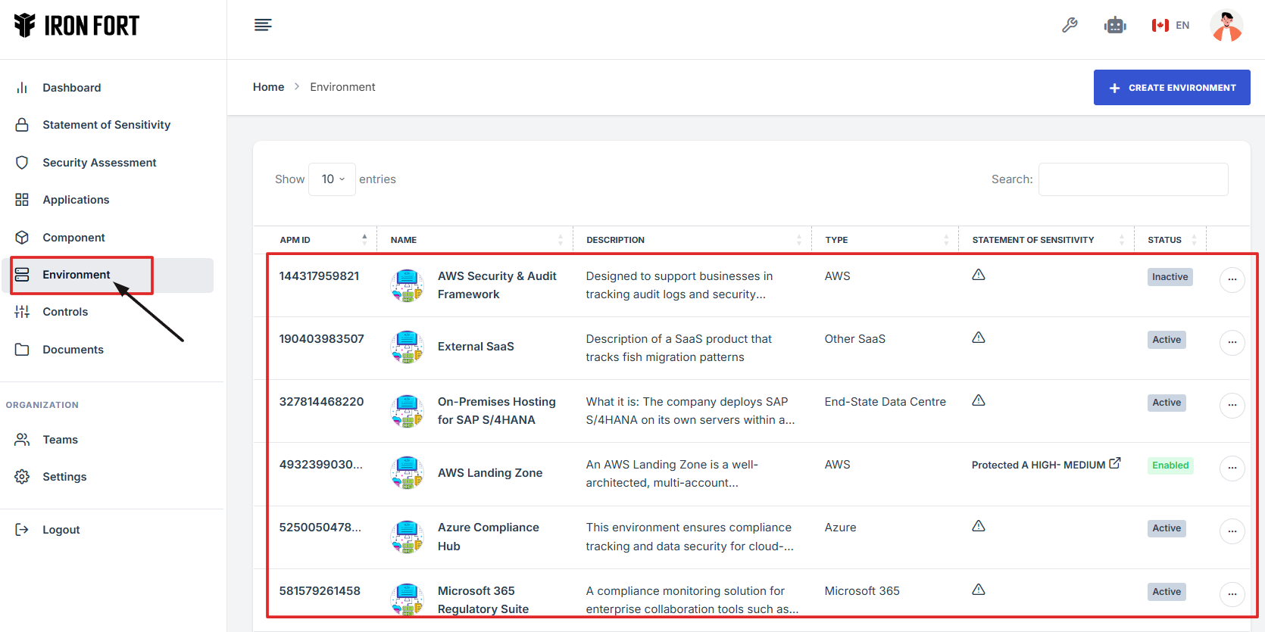Click the Iron Fort logo

(77, 26)
